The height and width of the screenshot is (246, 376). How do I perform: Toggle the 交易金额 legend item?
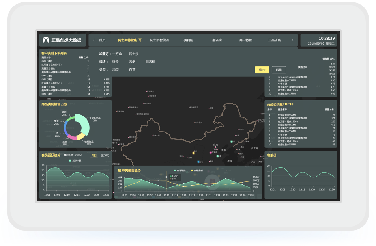point(196,171)
